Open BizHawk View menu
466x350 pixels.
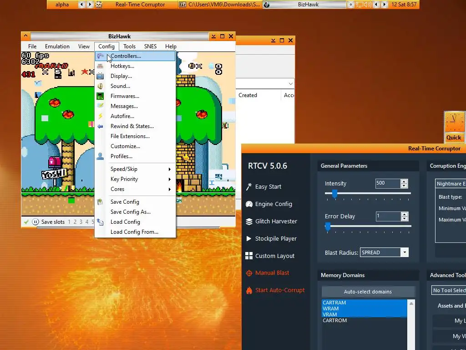[x=84, y=46]
